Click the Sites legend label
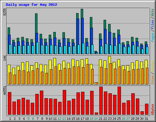The width and height of the screenshot is (156, 122). [x=153, y=80]
